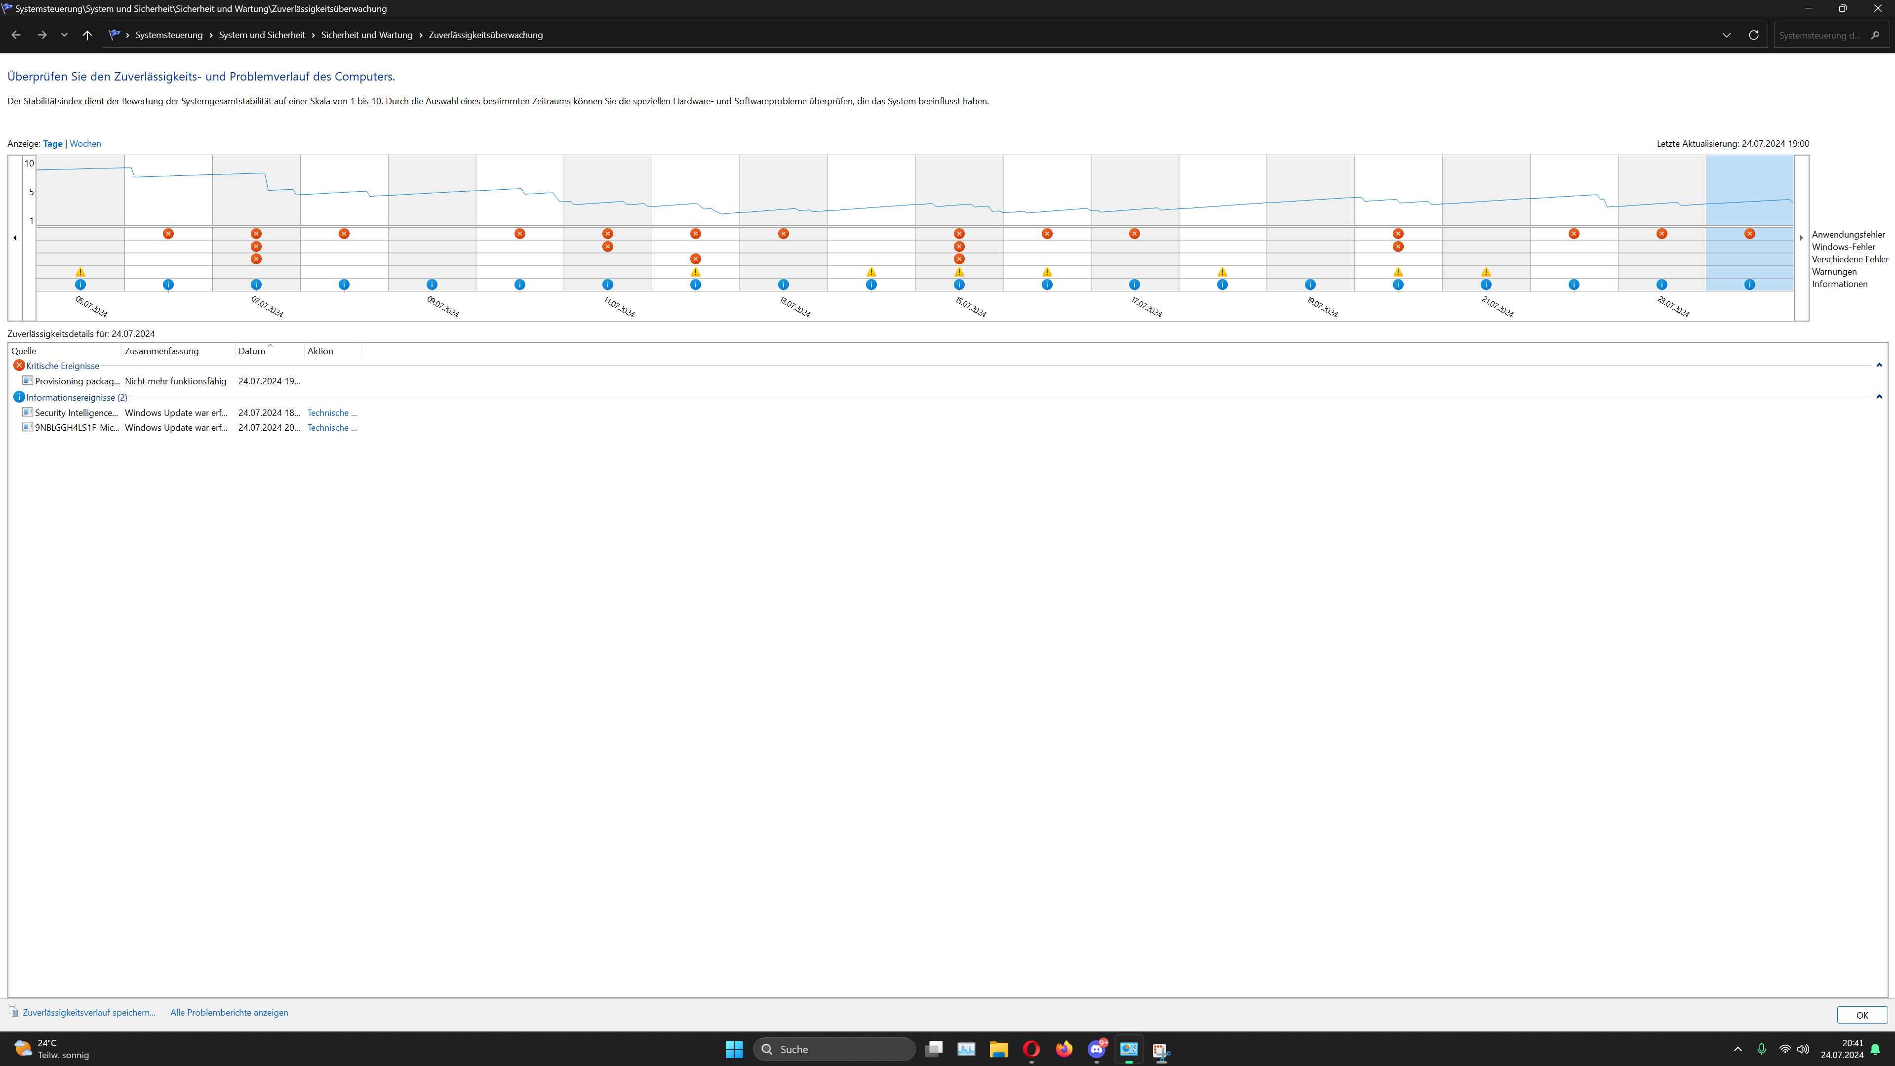Click the refresh icon in address bar

(x=1753, y=35)
